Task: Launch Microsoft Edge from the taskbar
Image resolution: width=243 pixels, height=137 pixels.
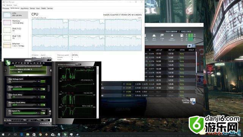Action: [22, 134]
